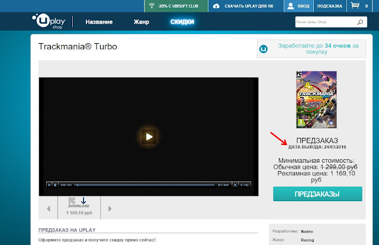Click the price 1 169,10 руб under Download
The height and width of the screenshot is (245, 379).
(79, 213)
